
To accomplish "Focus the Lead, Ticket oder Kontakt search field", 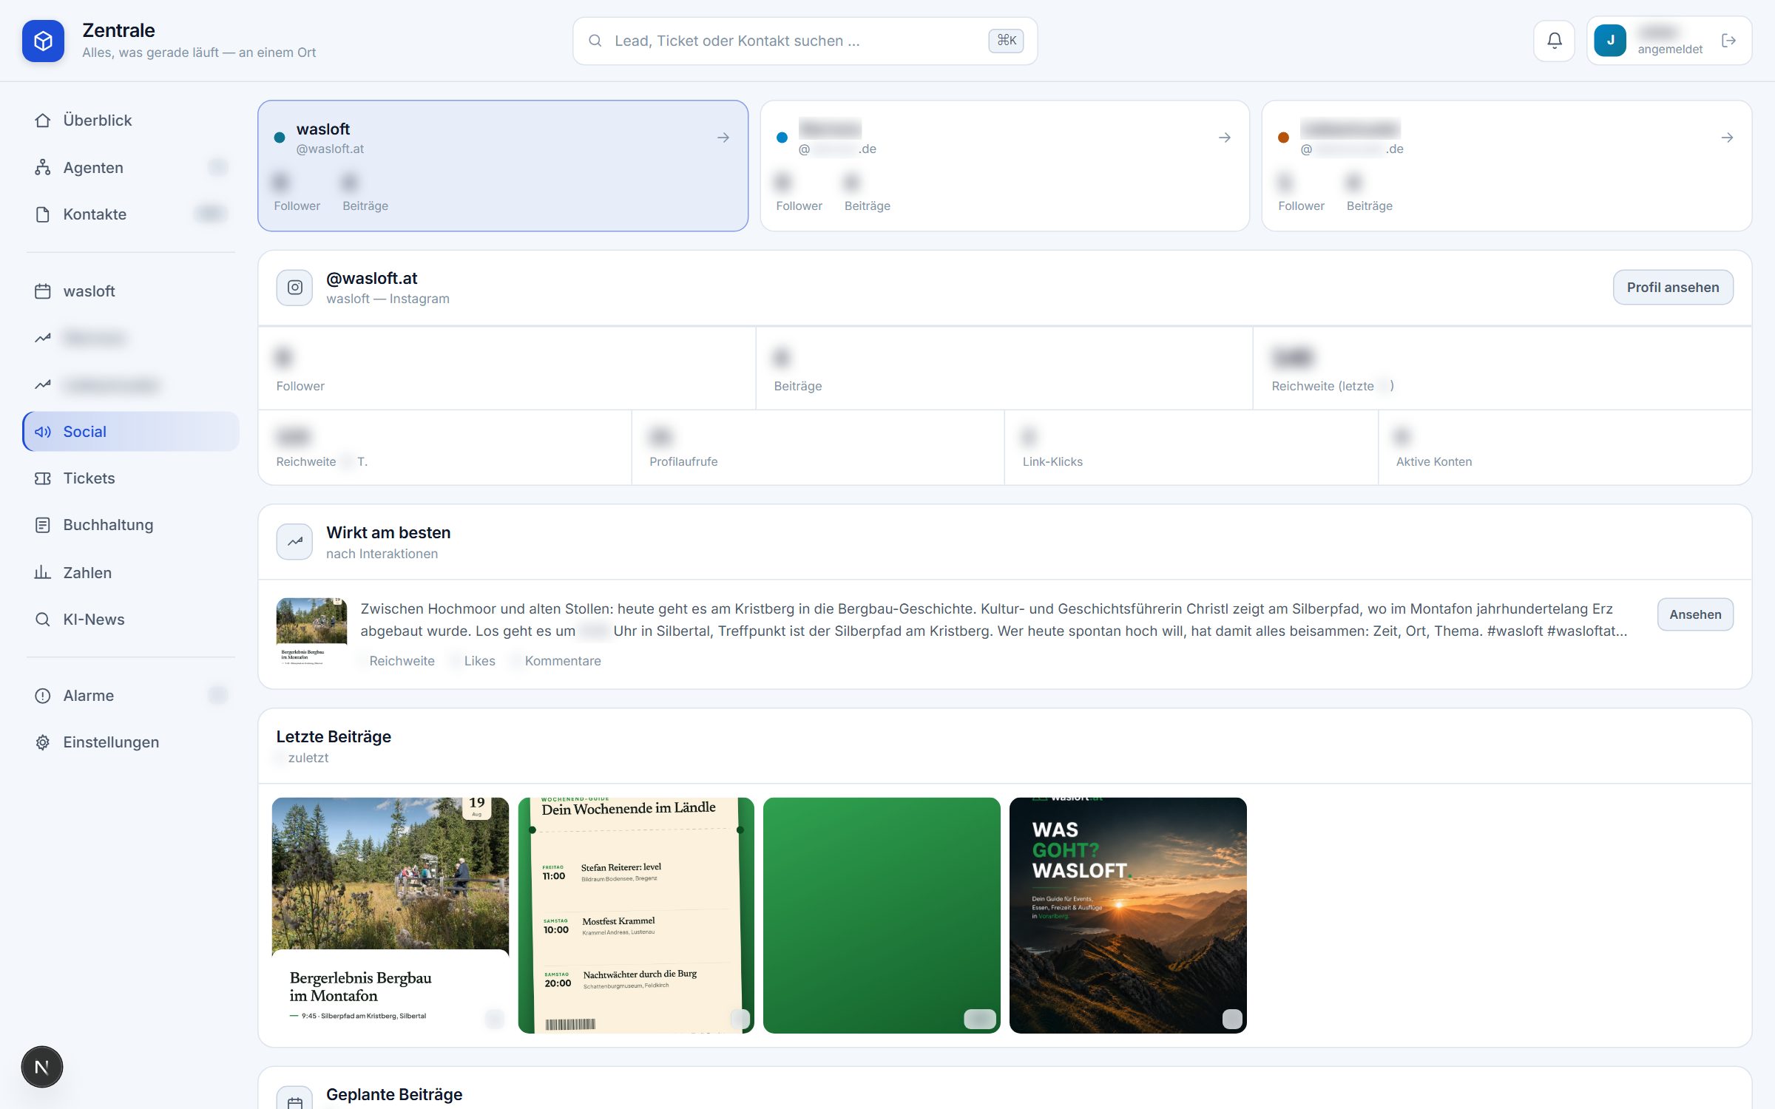I will [805, 41].
